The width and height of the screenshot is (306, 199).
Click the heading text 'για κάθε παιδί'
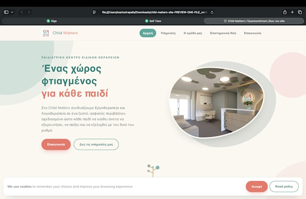pos(75,93)
